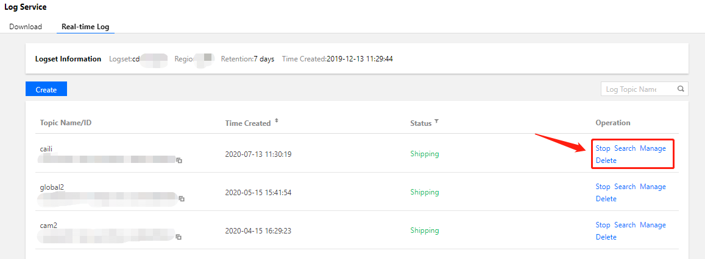705x259 pixels.
Task: Copy the global2 topic ID
Action: 182,199
